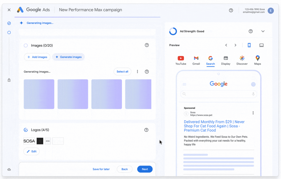Screen dimensions: 281x179
Task: Toggle the Images section status circle
Action: click(26, 46)
